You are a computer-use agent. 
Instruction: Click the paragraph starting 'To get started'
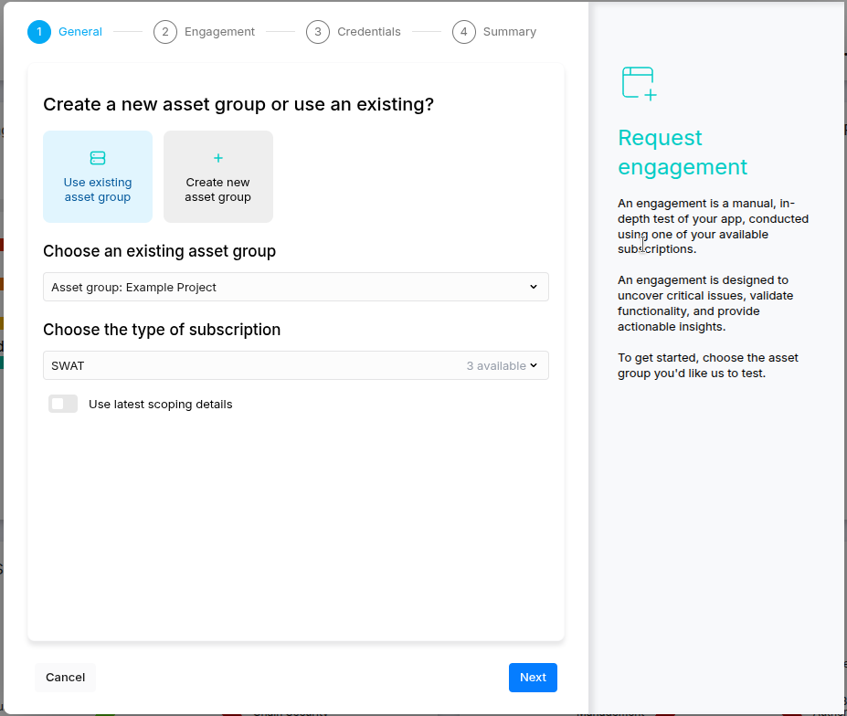[708, 365]
